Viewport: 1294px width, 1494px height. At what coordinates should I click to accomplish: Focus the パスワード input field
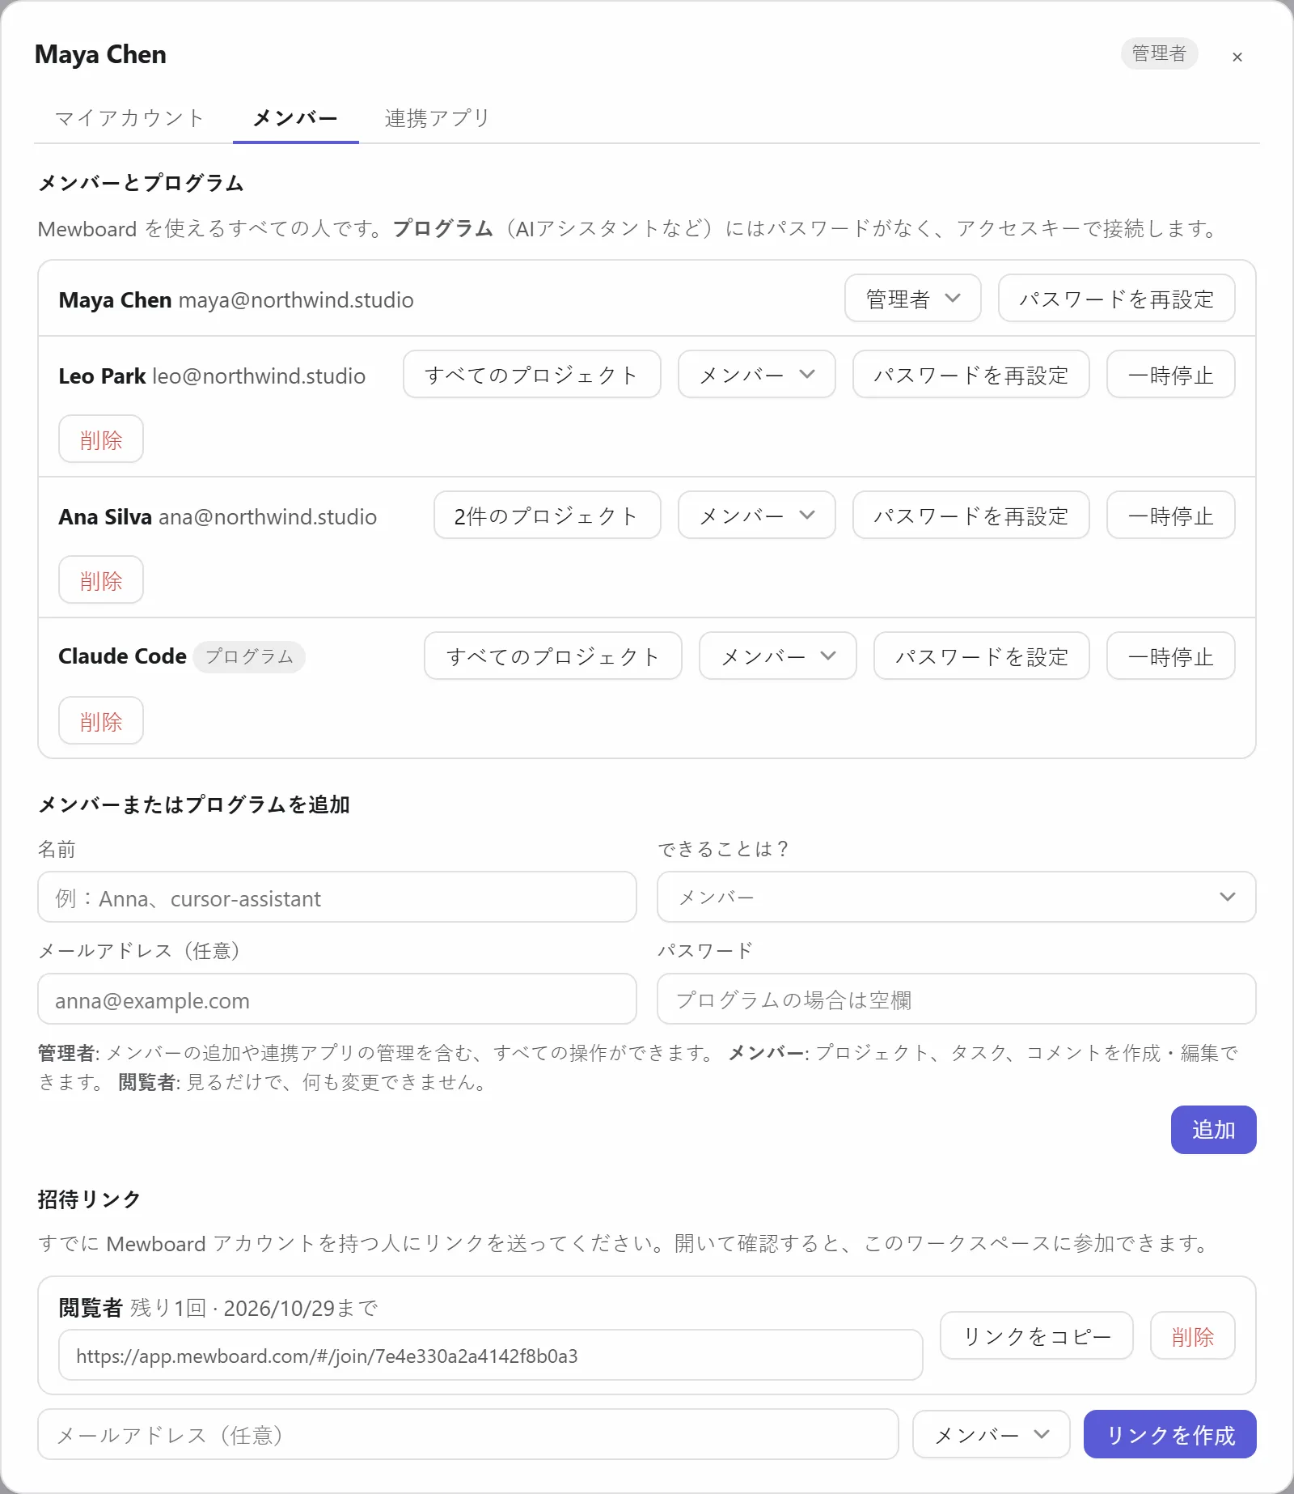956,1000
